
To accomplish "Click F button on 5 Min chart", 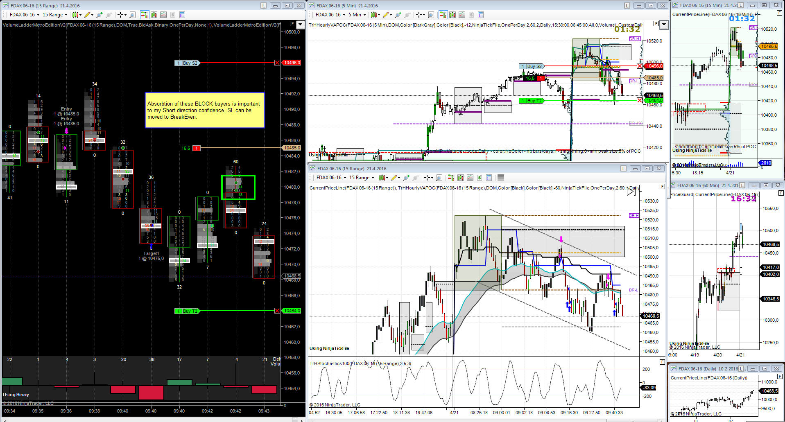I will pyautogui.click(x=656, y=24).
